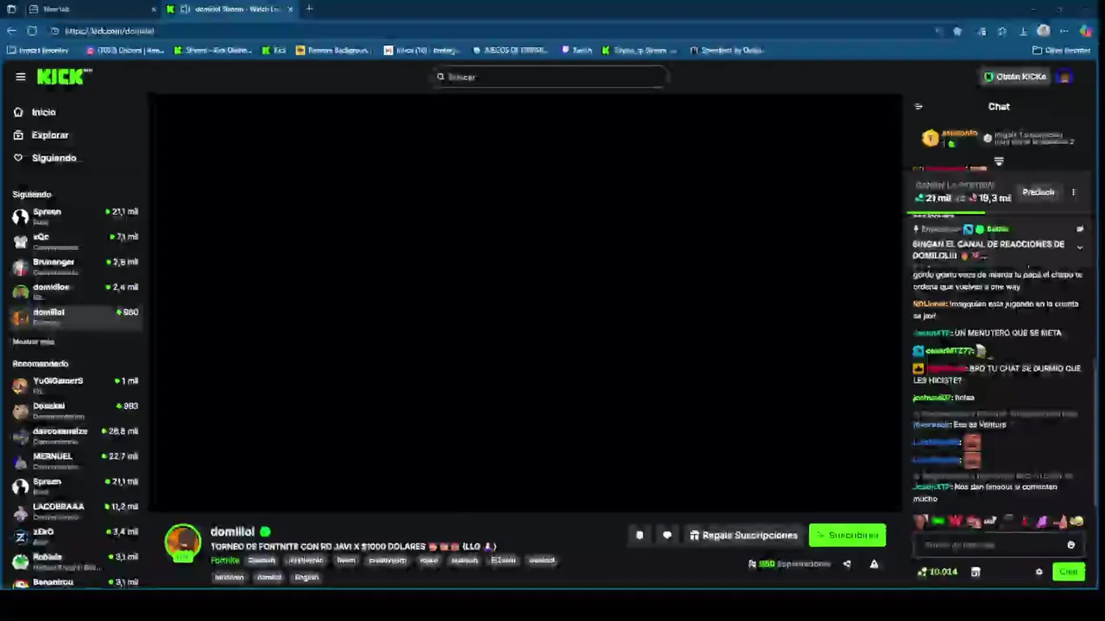The width and height of the screenshot is (1105, 621).
Task: Open the hamburger menu beside the KICK logo
Action: click(x=21, y=77)
